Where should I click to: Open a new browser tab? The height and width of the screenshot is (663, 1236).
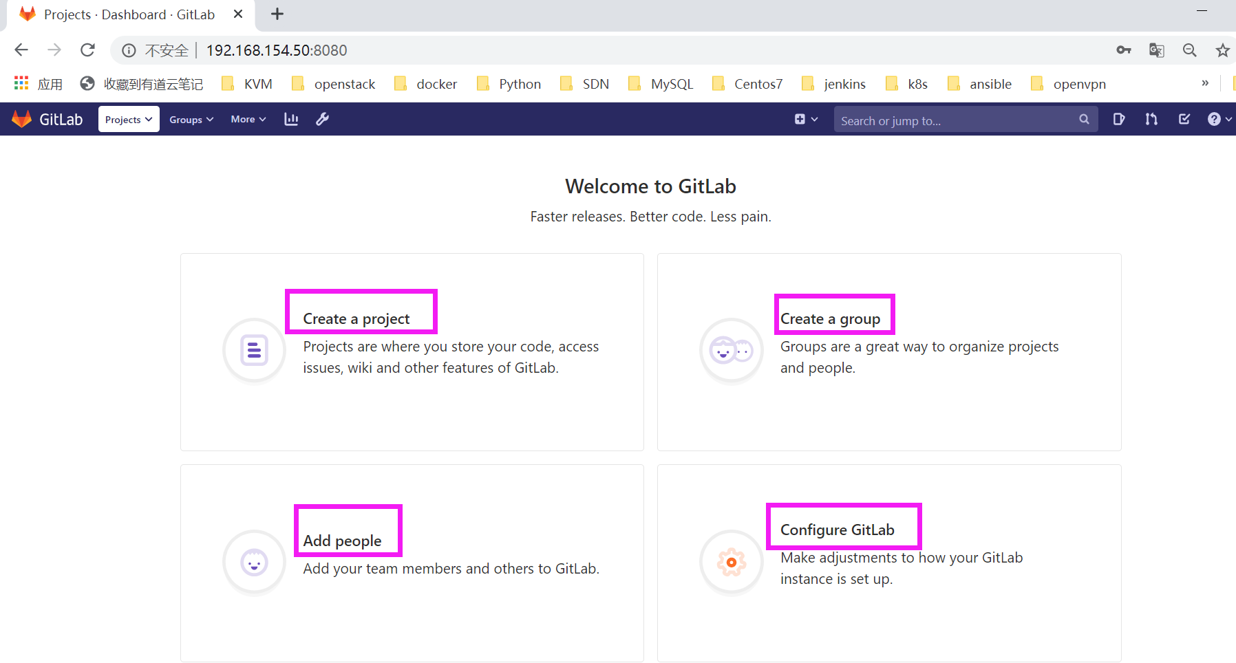(277, 14)
